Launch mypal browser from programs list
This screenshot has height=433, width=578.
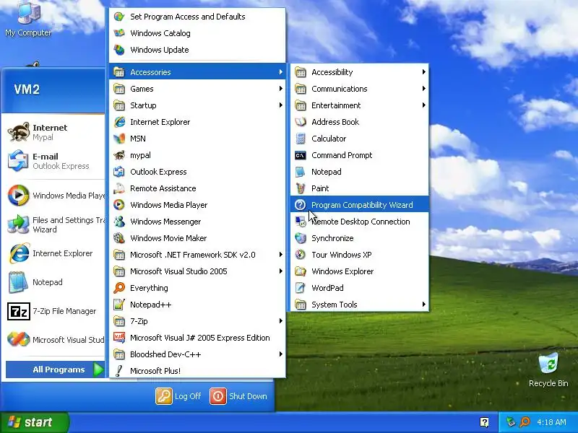click(x=197, y=155)
